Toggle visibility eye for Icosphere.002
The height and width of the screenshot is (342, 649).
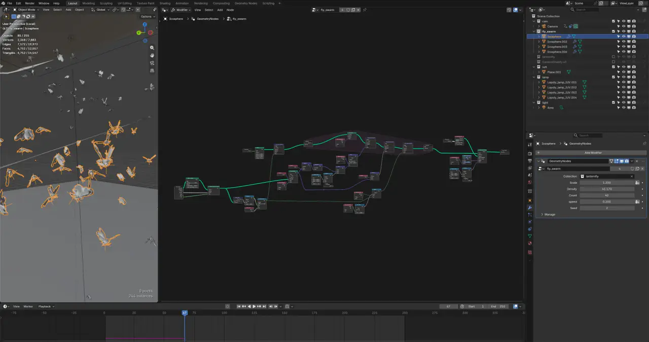click(623, 42)
